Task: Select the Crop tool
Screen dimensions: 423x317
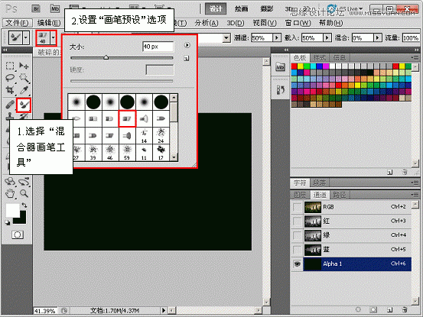Action: tap(10, 90)
